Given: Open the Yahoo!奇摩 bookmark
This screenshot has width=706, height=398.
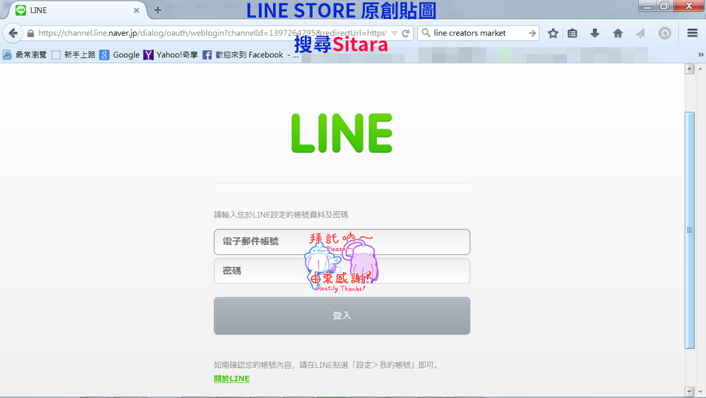Looking at the screenshot, I should click(171, 55).
